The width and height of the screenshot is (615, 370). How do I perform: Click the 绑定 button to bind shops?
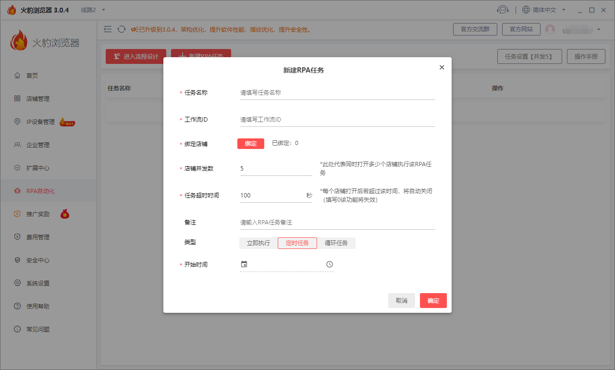[250, 143]
